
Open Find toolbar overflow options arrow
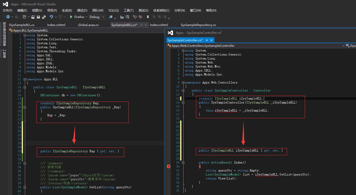115,18
